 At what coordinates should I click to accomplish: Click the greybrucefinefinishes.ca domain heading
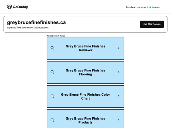click(x=36, y=22)
